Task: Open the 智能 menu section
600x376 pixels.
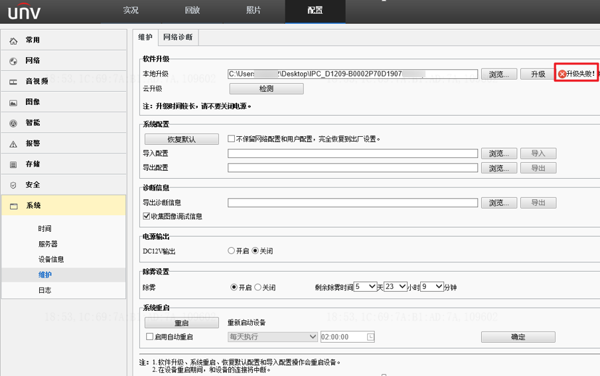Action: pyautogui.click(x=64, y=122)
